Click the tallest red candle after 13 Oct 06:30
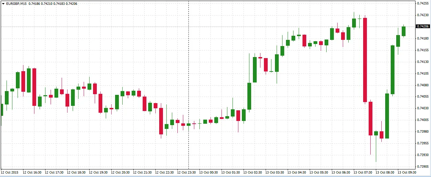 coord(365,60)
